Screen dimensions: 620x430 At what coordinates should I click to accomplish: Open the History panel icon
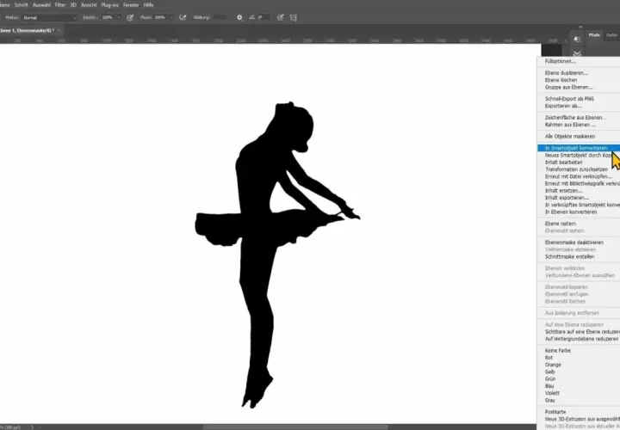[576, 39]
